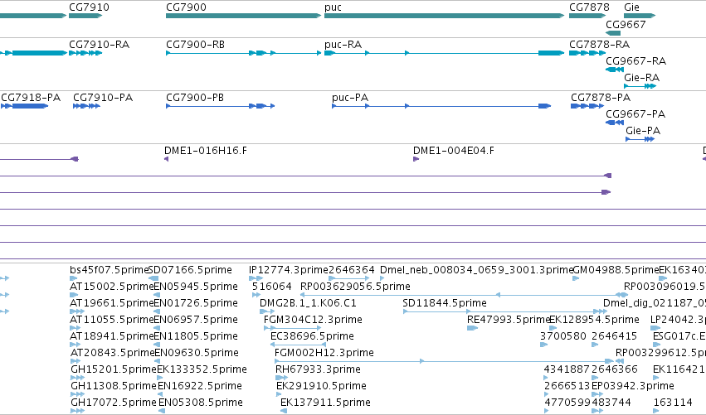Screen dimensions: 706x415
Task: Click EST EN11805.5prime
Action: tap(196, 336)
